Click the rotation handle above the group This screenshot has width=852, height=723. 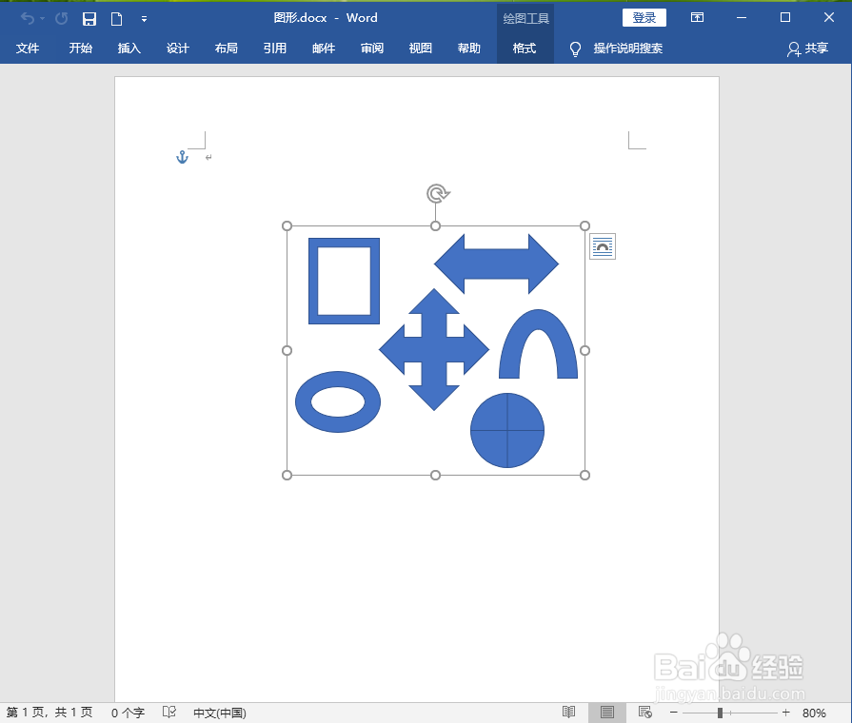(x=437, y=193)
